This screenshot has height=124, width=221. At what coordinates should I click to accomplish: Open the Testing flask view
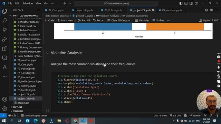tap(4, 67)
